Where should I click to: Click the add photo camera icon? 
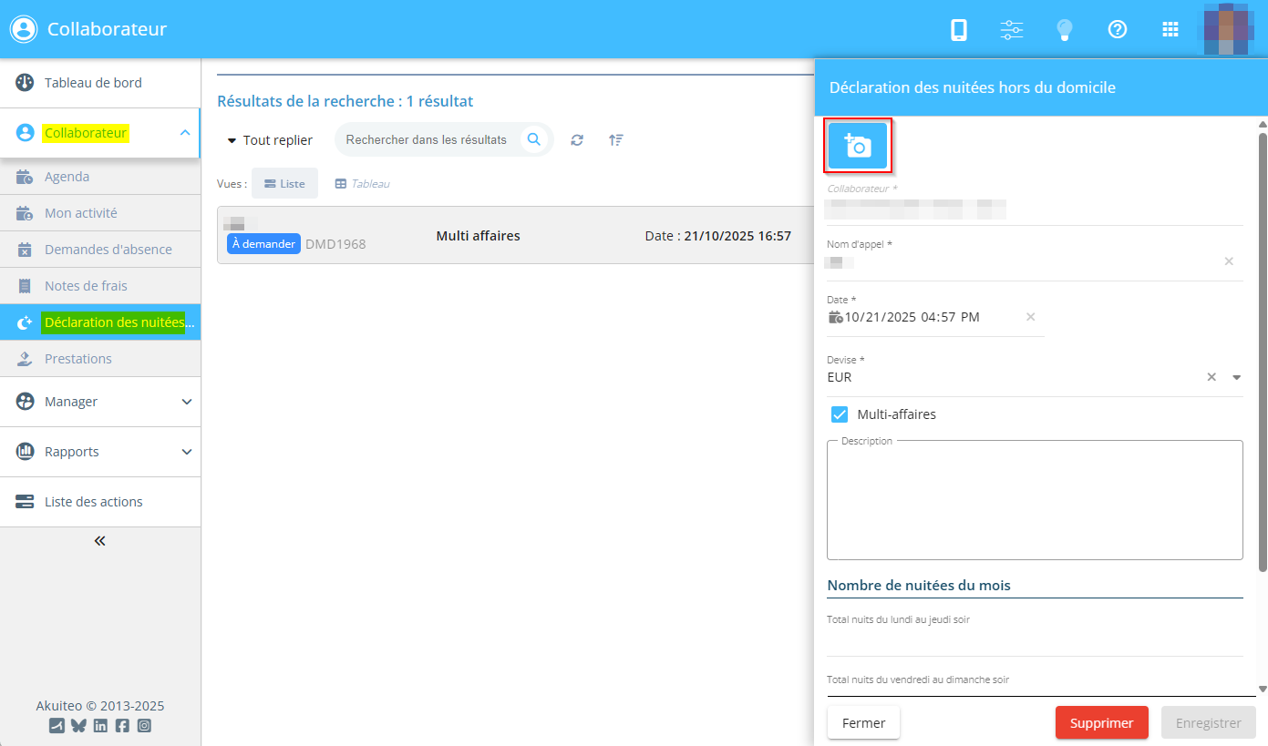click(857, 146)
